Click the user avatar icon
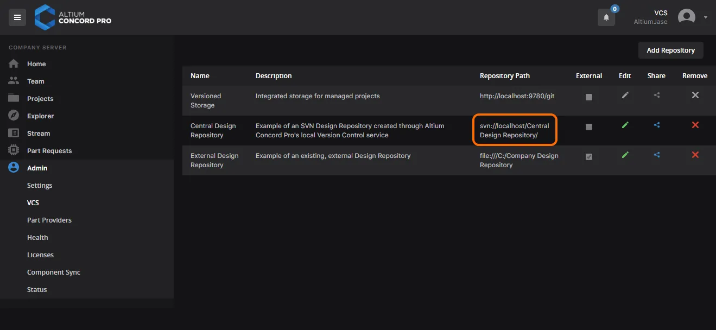716x330 pixels. 687,17
